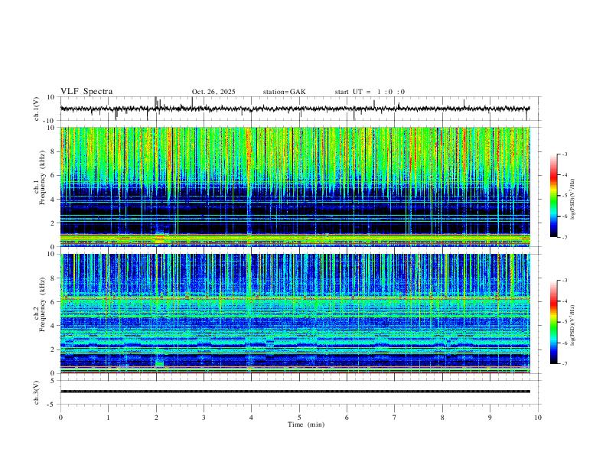Click the "-7" label on ch.2 colorbar

[x=564, y=363]
